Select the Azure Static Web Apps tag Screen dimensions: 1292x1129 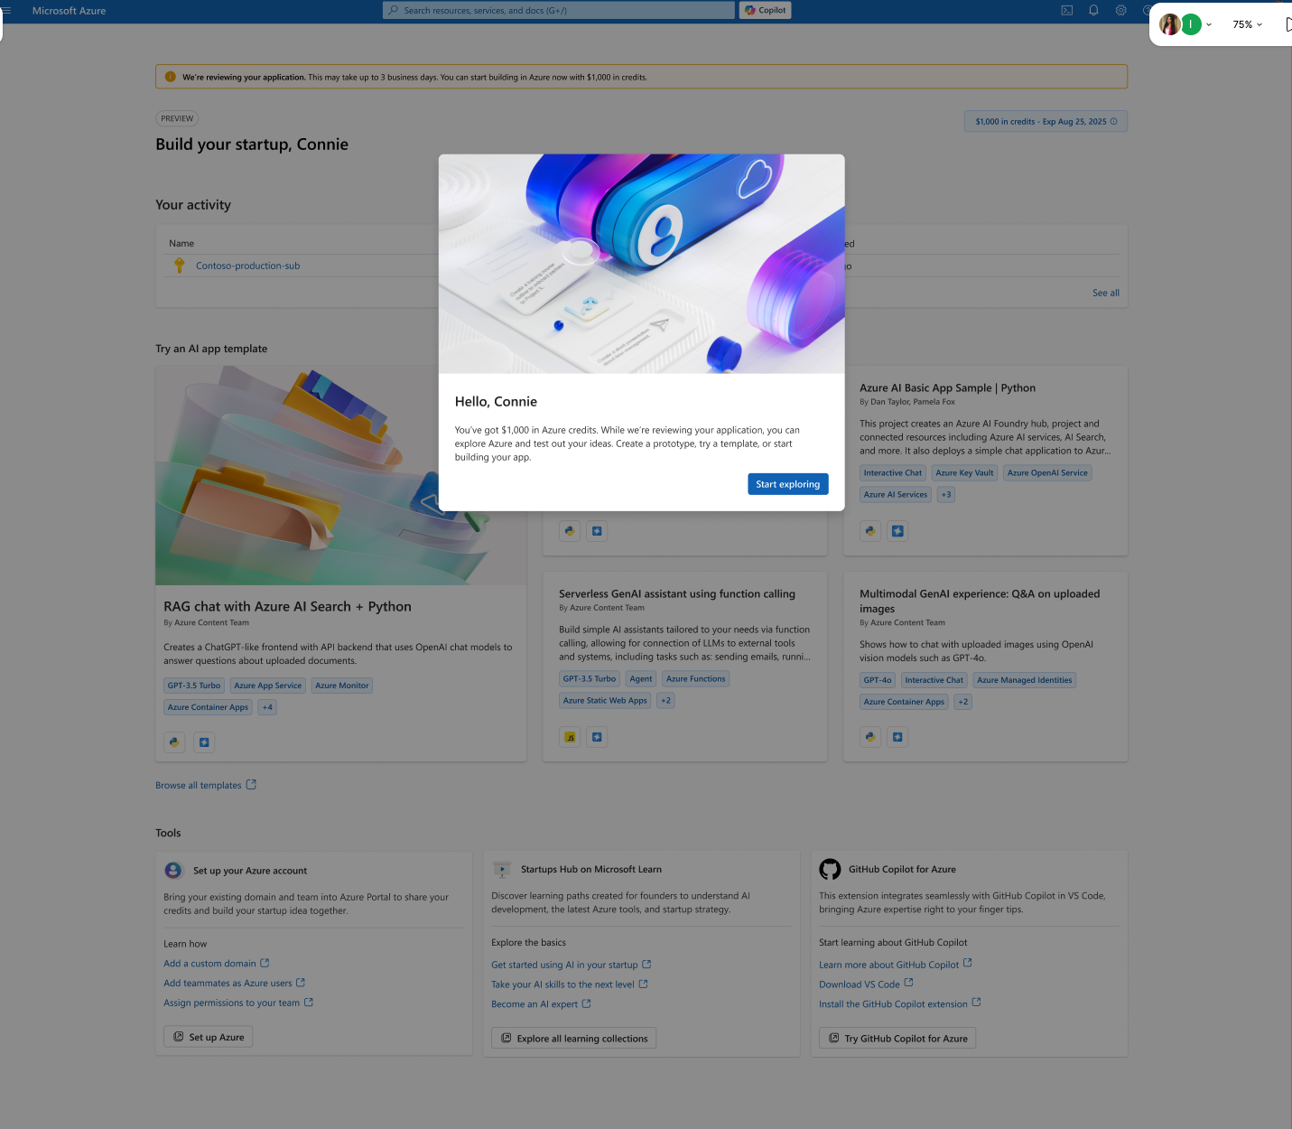(x=605, y=700)
